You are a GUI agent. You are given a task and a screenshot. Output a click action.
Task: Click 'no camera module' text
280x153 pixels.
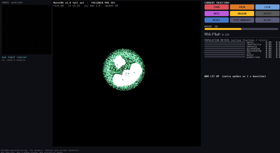(x=14, y=60)
